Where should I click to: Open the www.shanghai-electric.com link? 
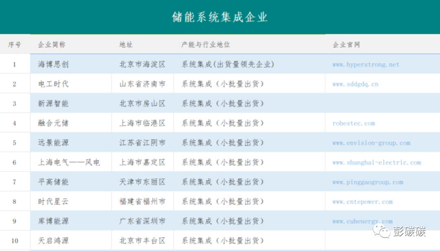point(376,162)
